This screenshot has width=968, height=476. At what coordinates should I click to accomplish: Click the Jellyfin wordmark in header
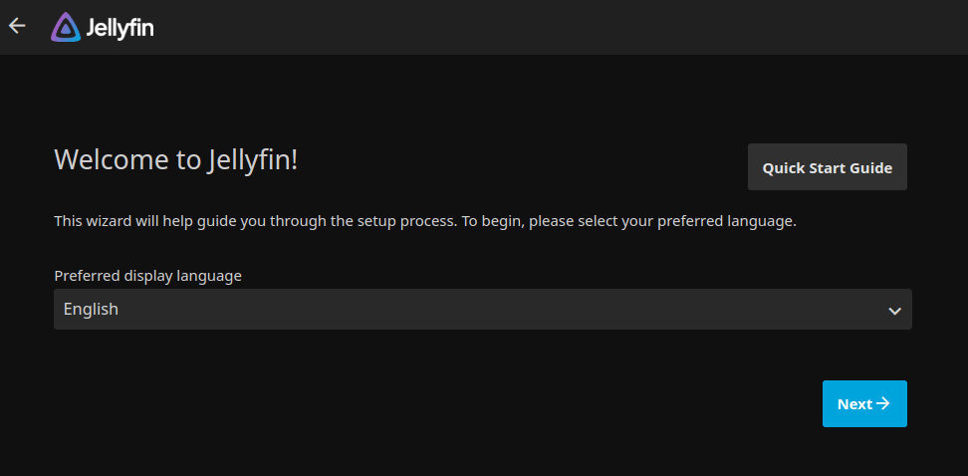[120, 28]
